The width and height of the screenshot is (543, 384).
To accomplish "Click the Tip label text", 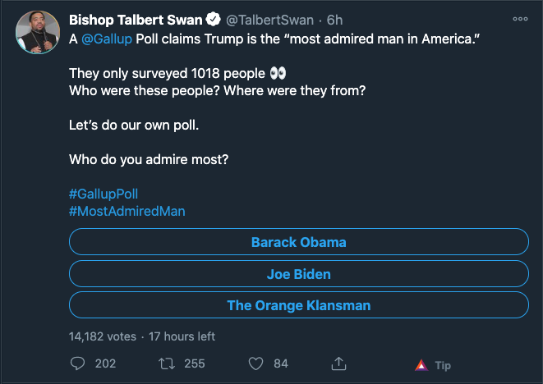I will point(443,366).
